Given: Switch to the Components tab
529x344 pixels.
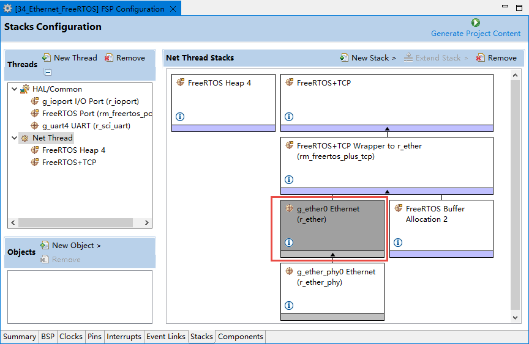Looking at the screenshot, I should (240, 337).
